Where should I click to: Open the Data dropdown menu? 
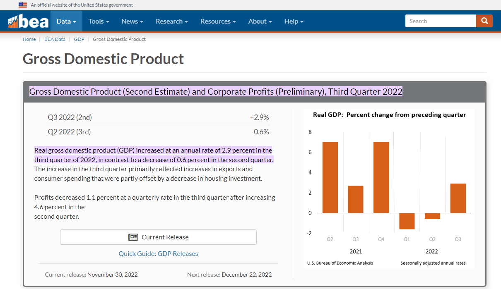tap(66, 21)
